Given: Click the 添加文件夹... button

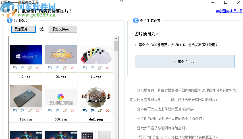Looking at the screenshot, I should click(x=63, y=29).
